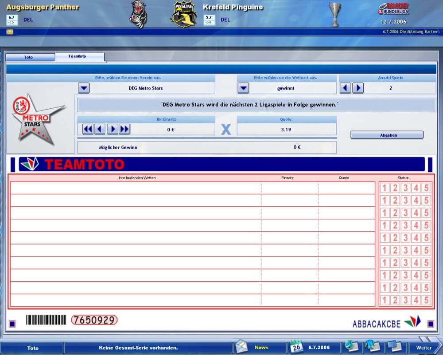Click the code ABBACAKCBE
This screenshot has height=355, width=443.
376,324
